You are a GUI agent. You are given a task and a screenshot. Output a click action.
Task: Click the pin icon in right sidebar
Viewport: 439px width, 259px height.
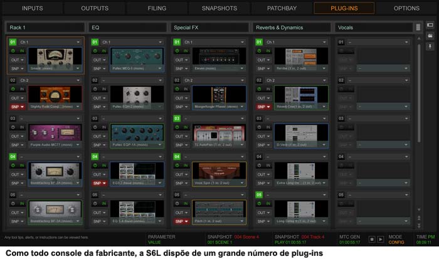coord(430,46)
